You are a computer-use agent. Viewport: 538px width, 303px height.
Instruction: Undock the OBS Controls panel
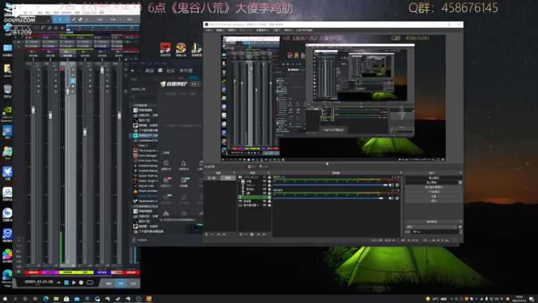[461, 173]
